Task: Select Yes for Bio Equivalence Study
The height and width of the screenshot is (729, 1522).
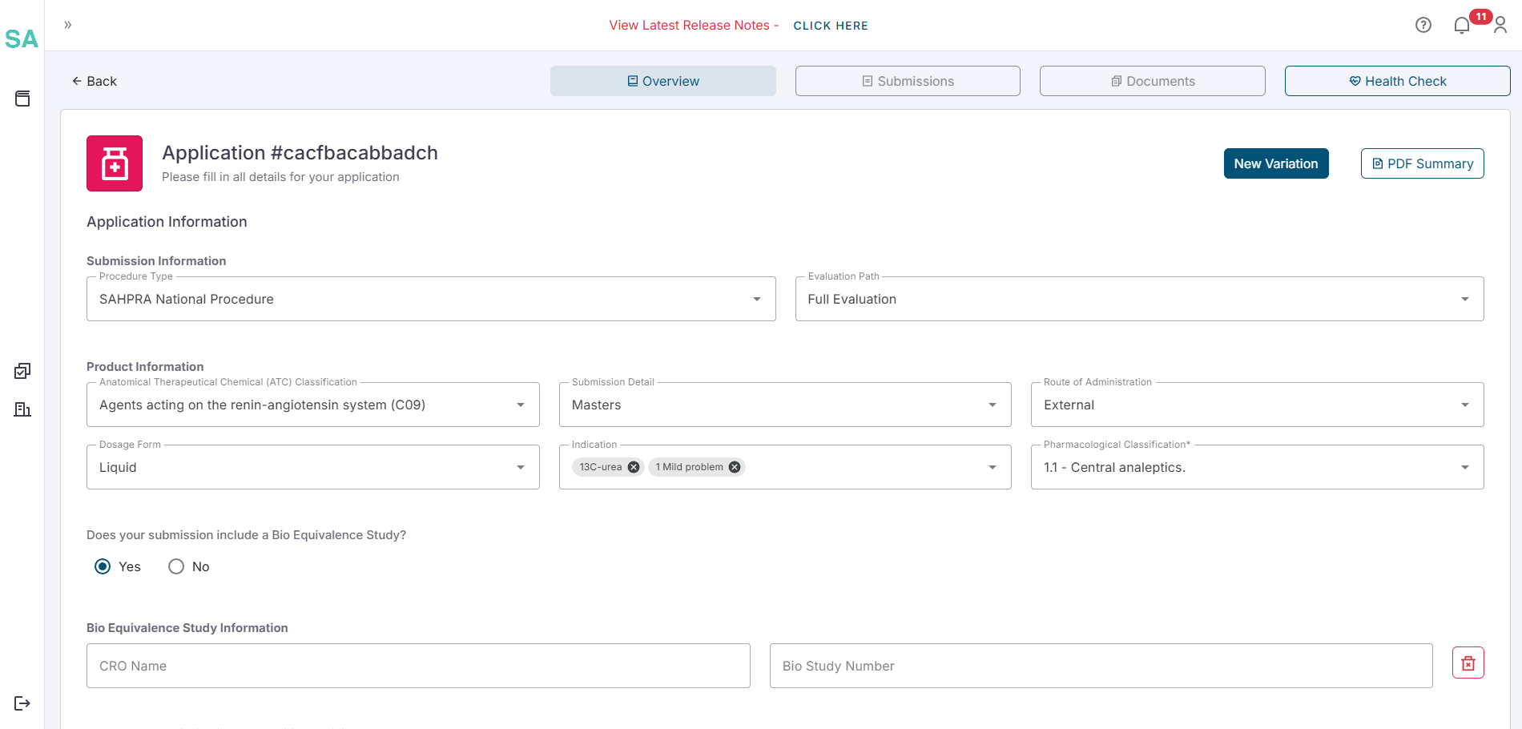Action: coord(103,566)
